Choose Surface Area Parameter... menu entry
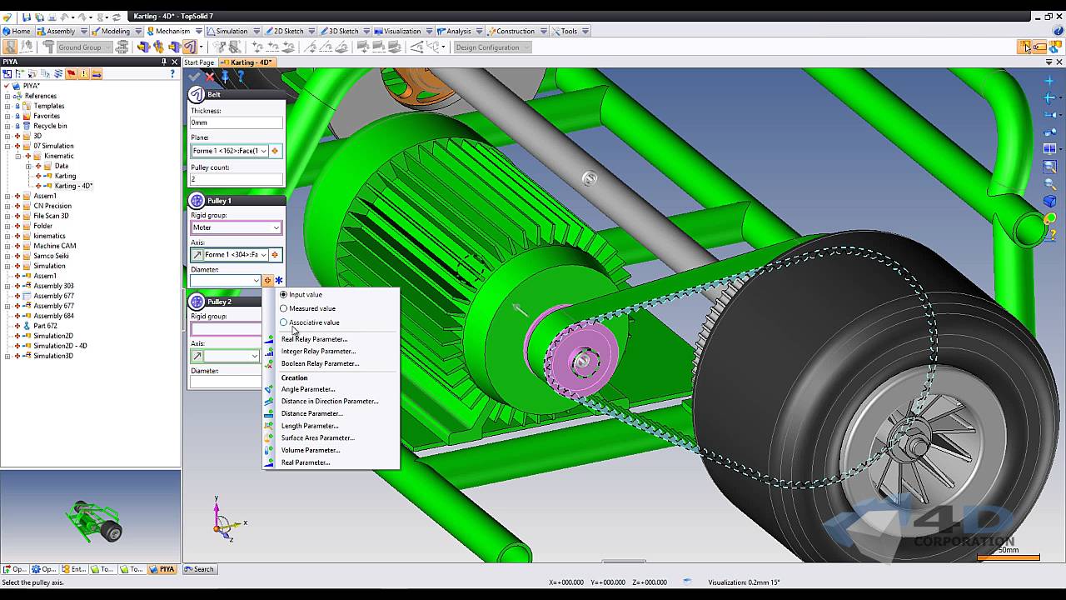The width and height of the screenshot is (1066, 600). coord(317,437)
